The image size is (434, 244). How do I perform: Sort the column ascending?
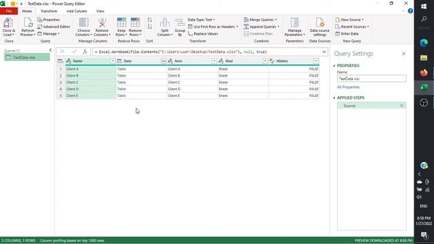coord(150,20)
